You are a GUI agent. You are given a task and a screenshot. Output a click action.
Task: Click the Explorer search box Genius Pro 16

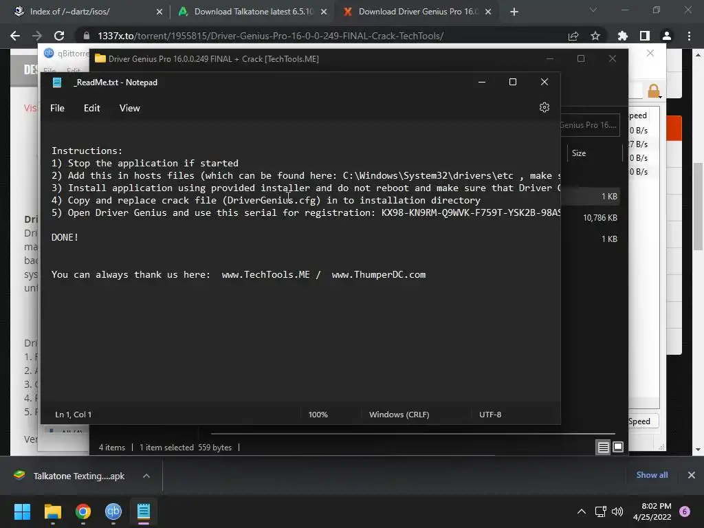590,125
